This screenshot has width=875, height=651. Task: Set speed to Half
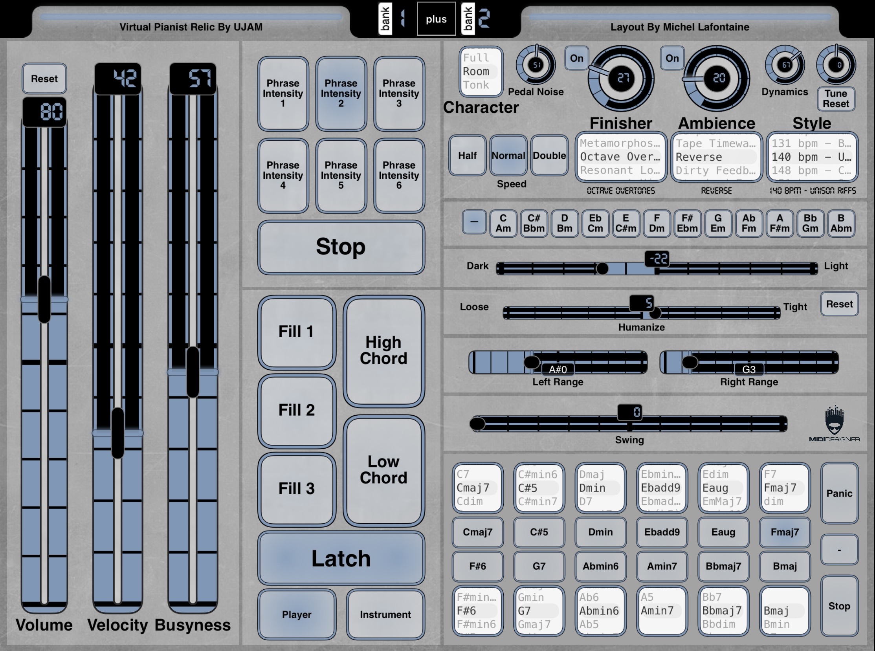pyautogui.click(x=468, y=156)
